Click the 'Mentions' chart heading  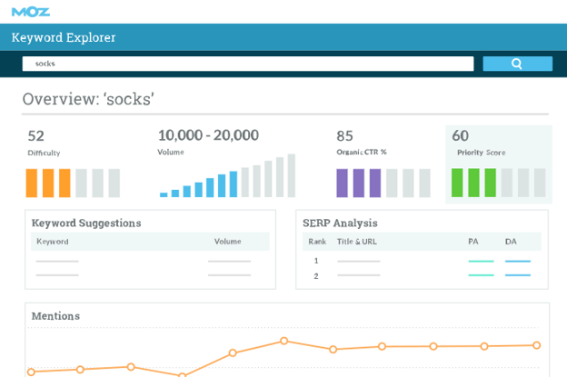(55, 316)
